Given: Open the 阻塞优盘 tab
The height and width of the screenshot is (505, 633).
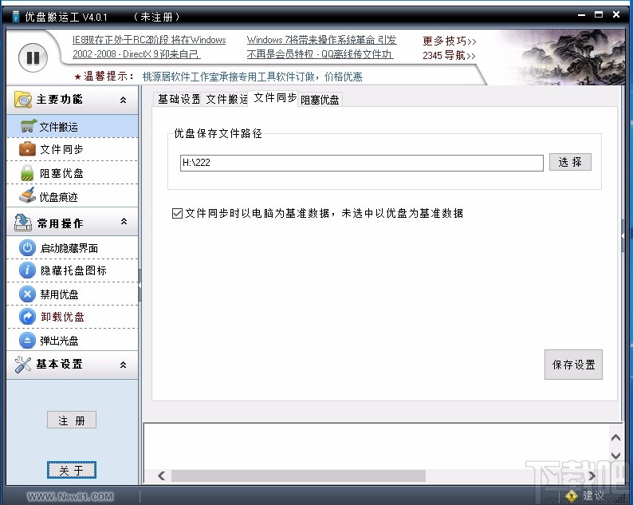Looking at the screenshot, I should pos(320,100).
